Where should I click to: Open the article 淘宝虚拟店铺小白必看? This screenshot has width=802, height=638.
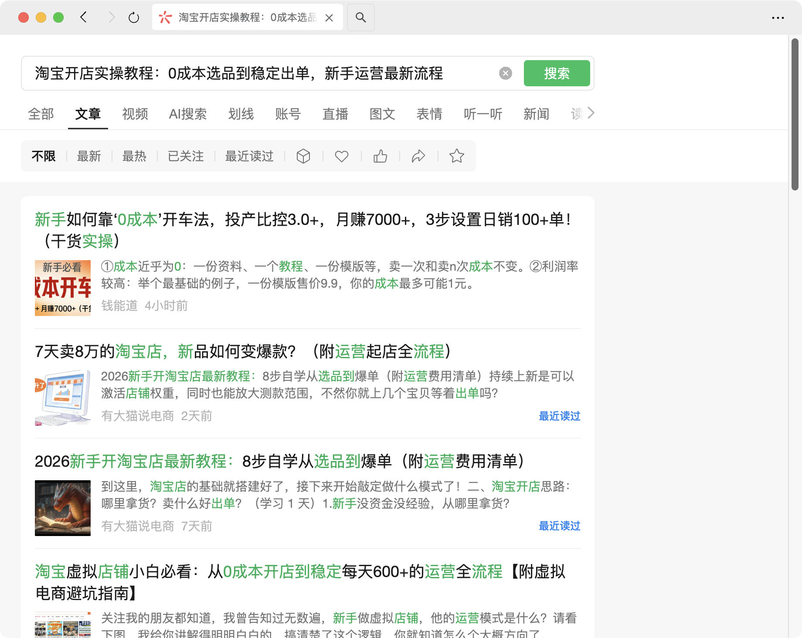point(301,582)
